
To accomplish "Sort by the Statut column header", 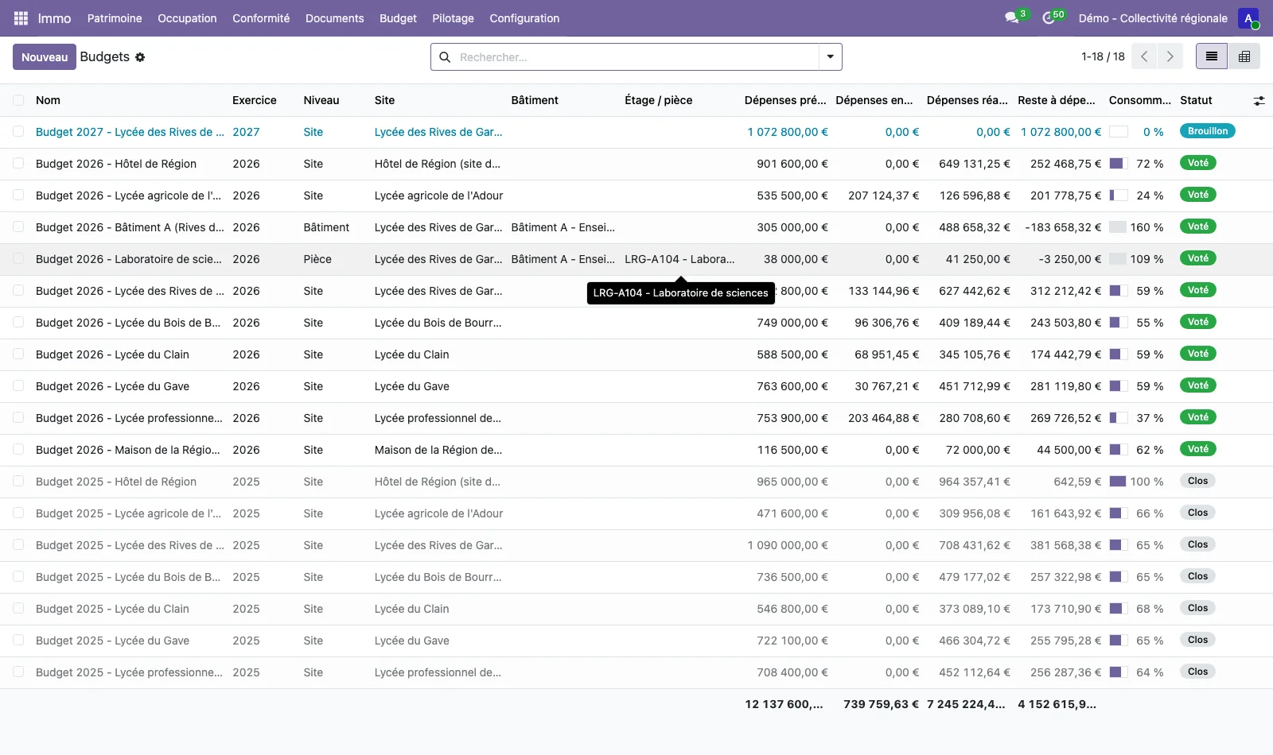I will pos(1196,100).
